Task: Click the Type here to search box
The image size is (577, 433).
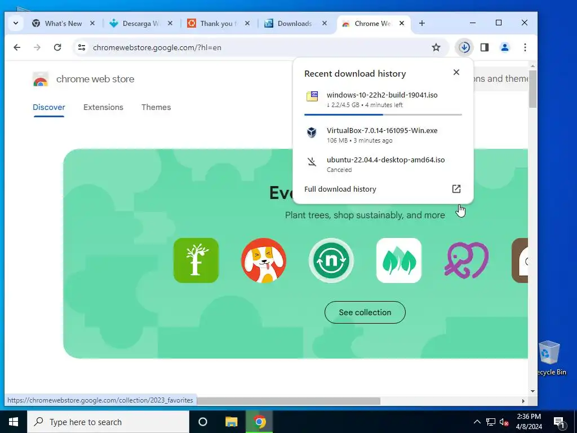Action: coord(108,422)
